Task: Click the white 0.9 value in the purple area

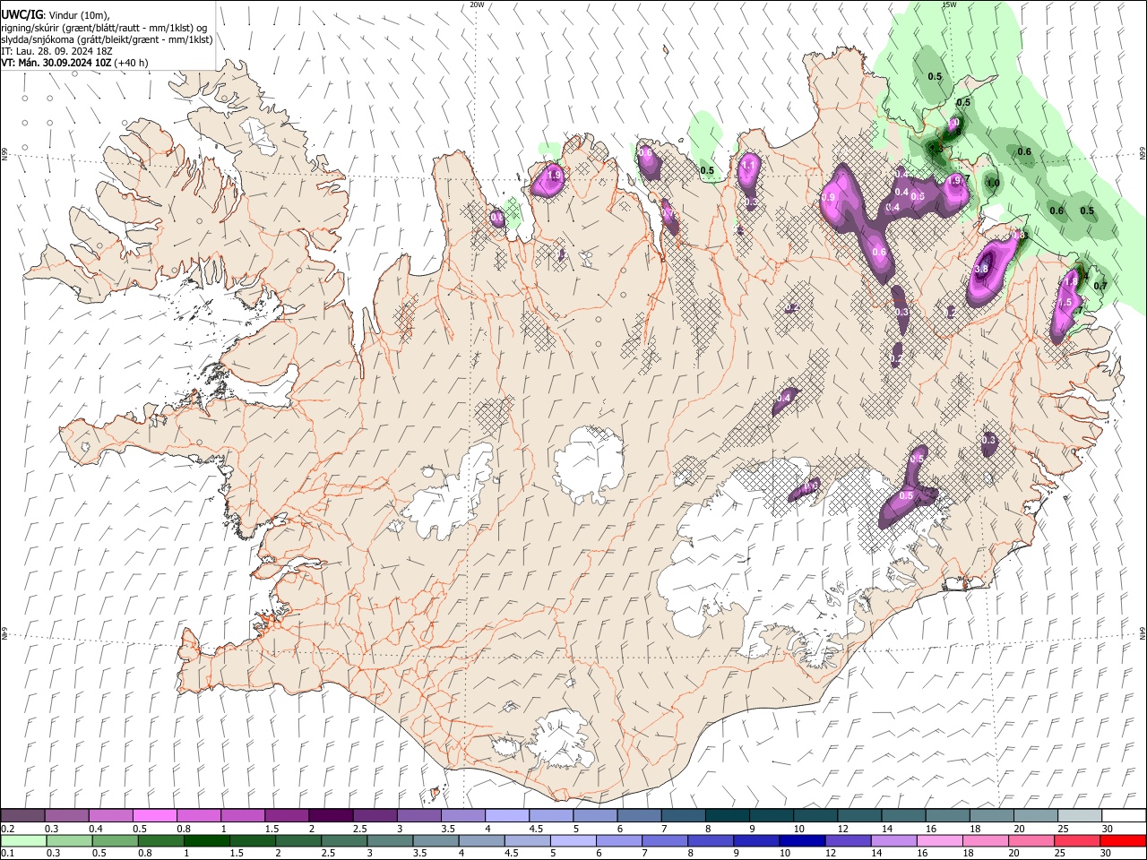Action: pos(829,198)
